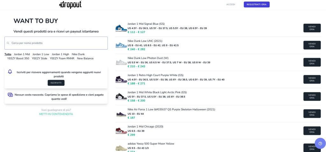Open Jordan 1 Mid Chicago (2020) title
The image size is (326, 152).
(145, 127)
